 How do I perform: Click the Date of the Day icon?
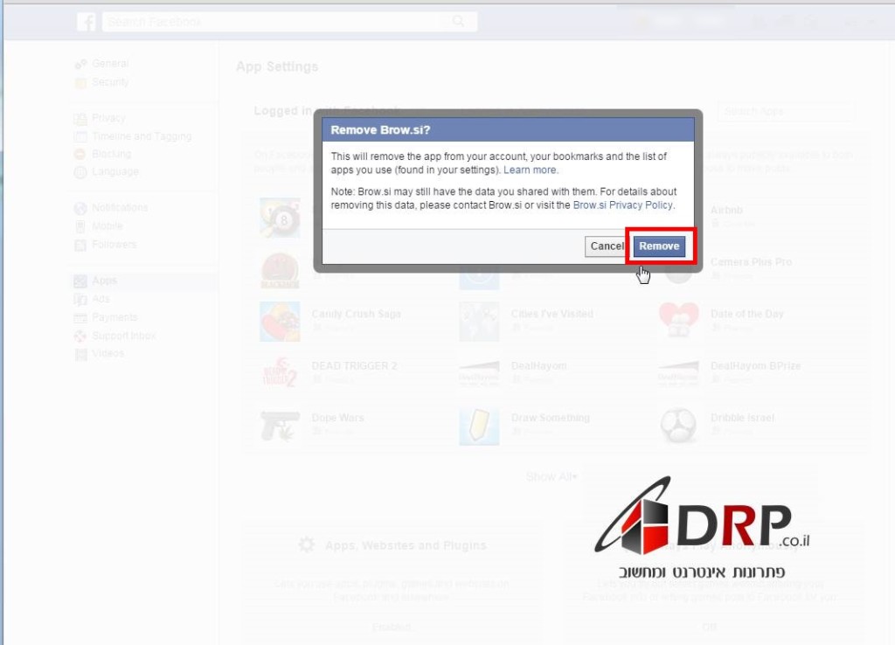coord(678,322)
